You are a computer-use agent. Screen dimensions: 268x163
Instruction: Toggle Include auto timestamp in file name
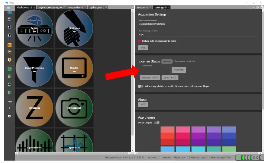coord(140,41)
